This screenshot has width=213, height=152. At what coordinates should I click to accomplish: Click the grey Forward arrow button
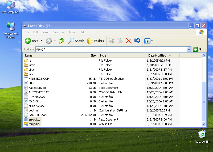coord(49,41)
